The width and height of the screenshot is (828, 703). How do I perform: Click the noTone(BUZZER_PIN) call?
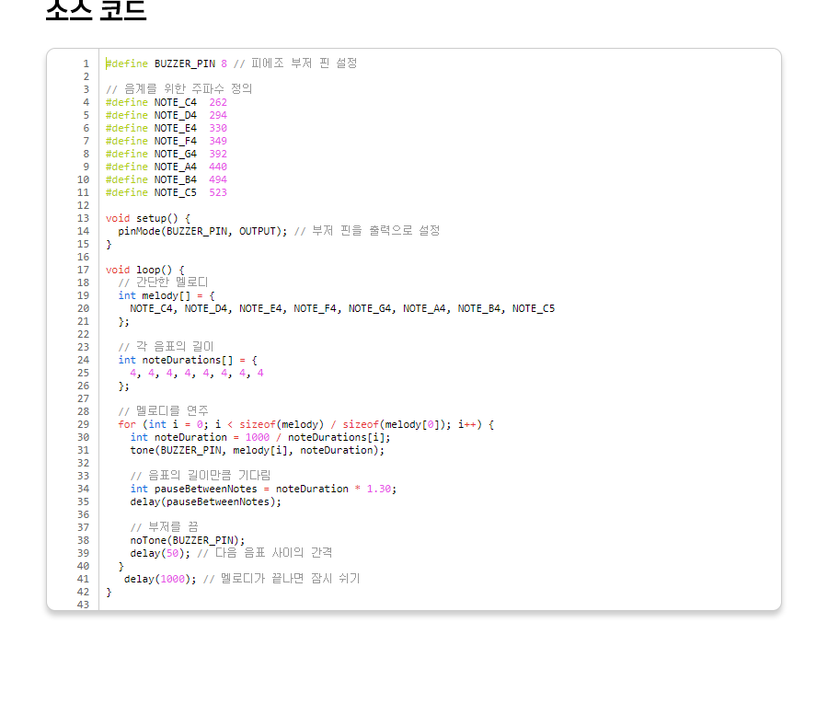pos(188,540)
